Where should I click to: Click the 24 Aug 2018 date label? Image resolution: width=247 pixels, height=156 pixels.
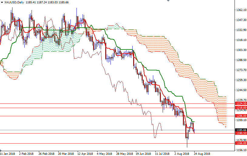[x=203, y=154]
